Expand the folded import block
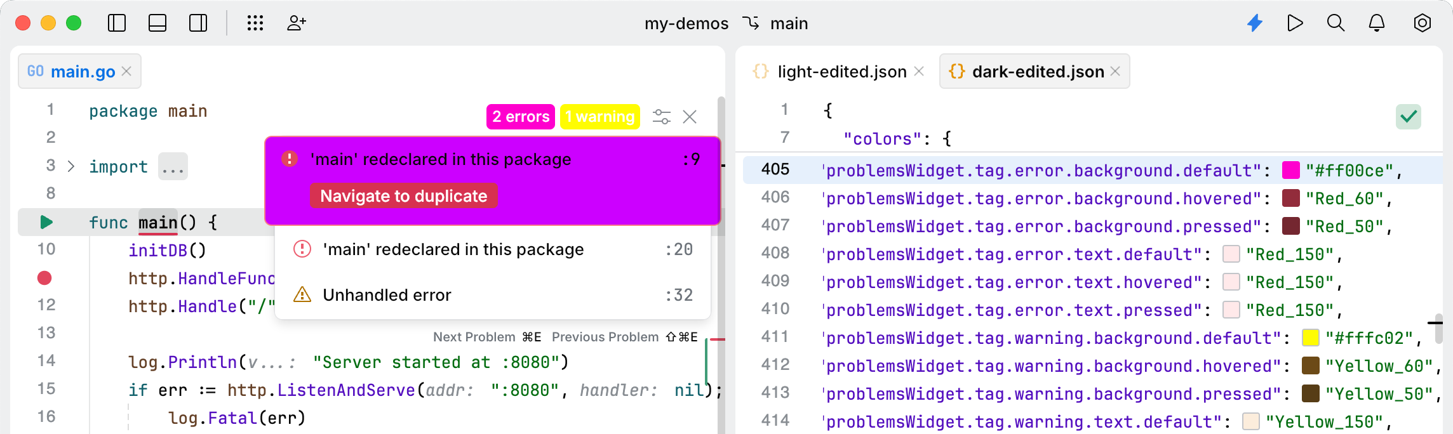 71,167
